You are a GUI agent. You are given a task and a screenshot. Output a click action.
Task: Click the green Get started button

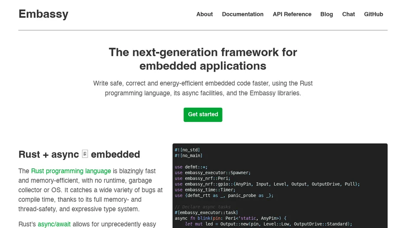click(203, 115)
